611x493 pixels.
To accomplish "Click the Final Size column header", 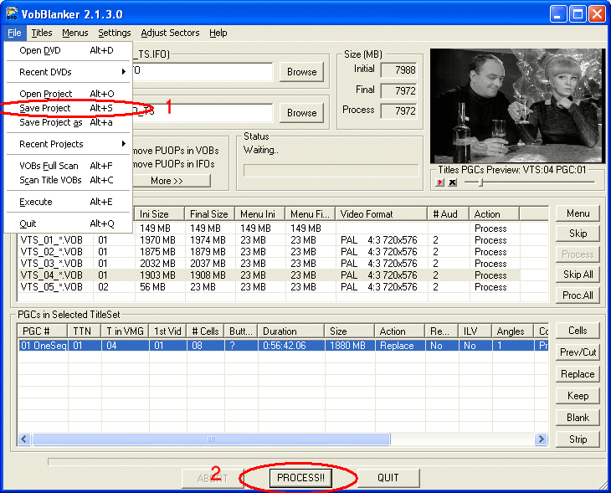I will (x=209, y=214).
